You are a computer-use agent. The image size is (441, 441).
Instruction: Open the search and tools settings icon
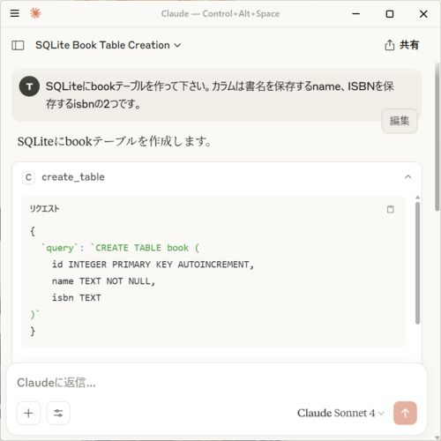[58, 413]
